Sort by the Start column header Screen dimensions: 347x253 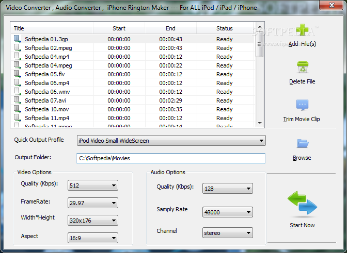coord(119,28)
